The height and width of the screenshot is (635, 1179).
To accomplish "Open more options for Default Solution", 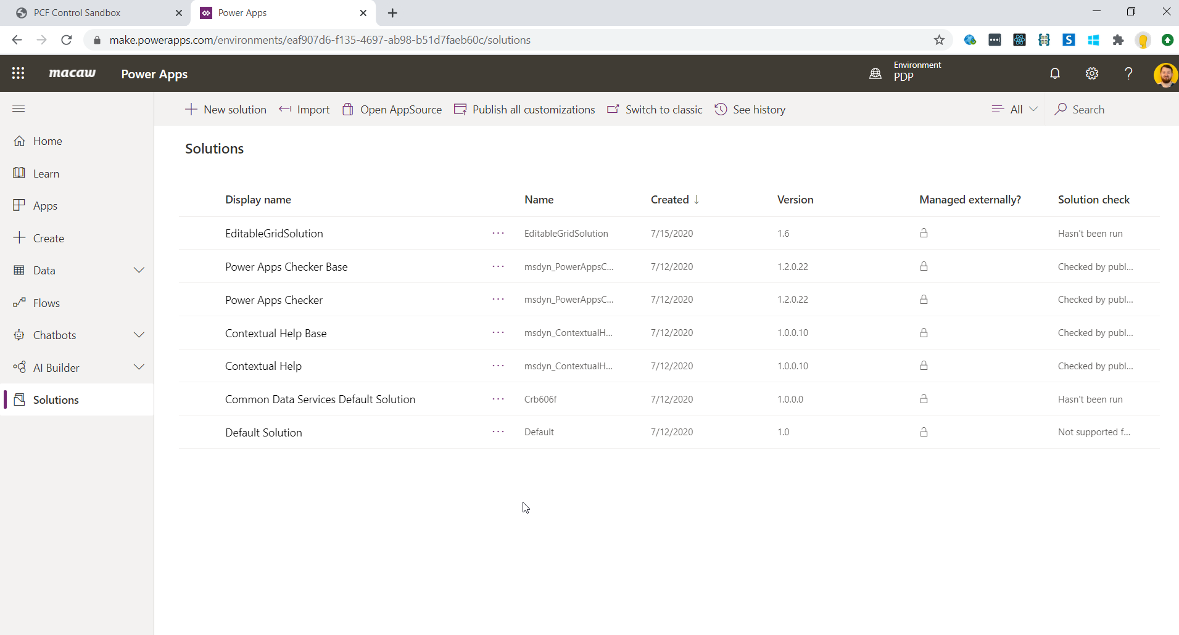I will [498, 432].
